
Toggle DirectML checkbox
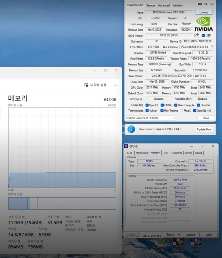198,105
